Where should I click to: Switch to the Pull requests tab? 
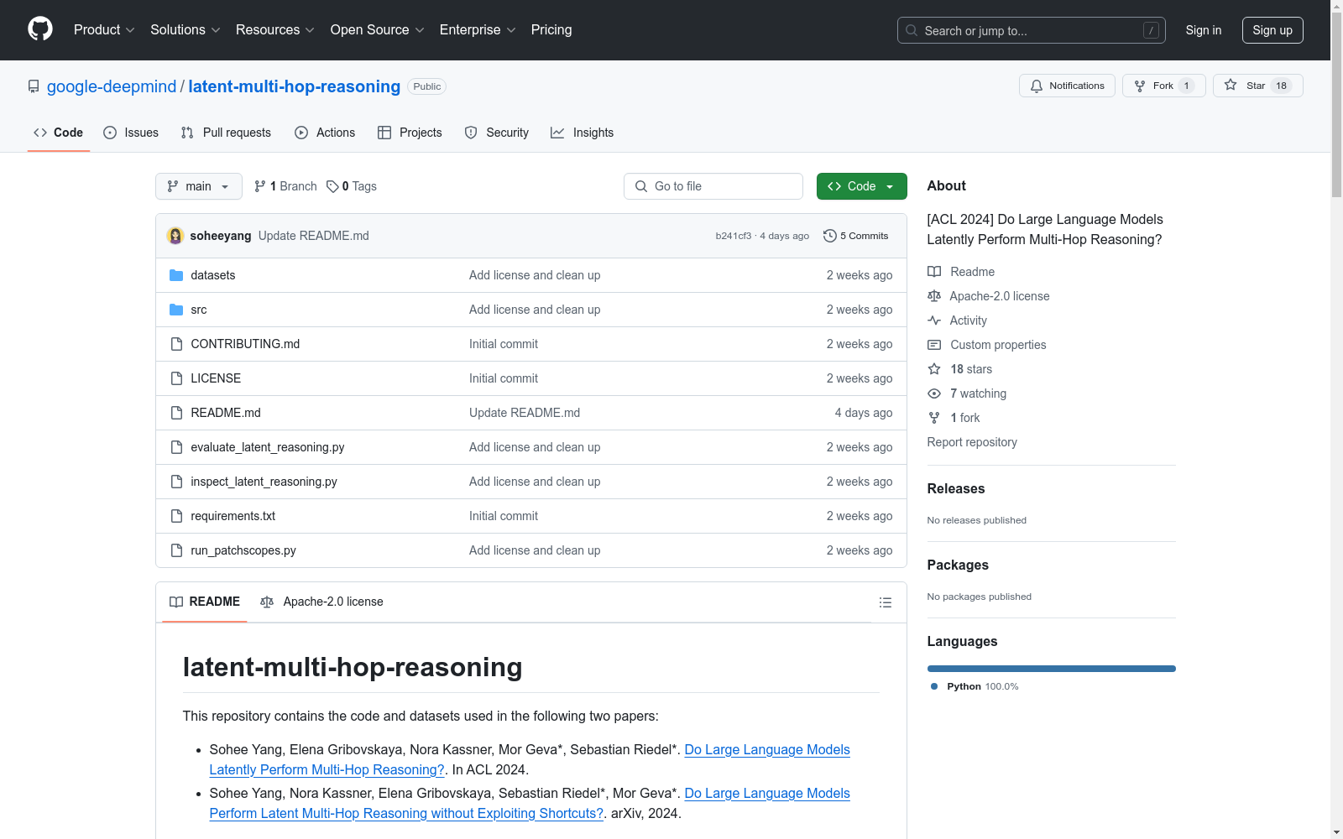(226, 133)
